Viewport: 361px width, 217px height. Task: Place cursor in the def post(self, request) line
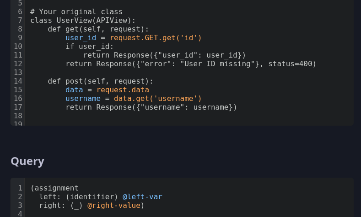click(100, 81)
